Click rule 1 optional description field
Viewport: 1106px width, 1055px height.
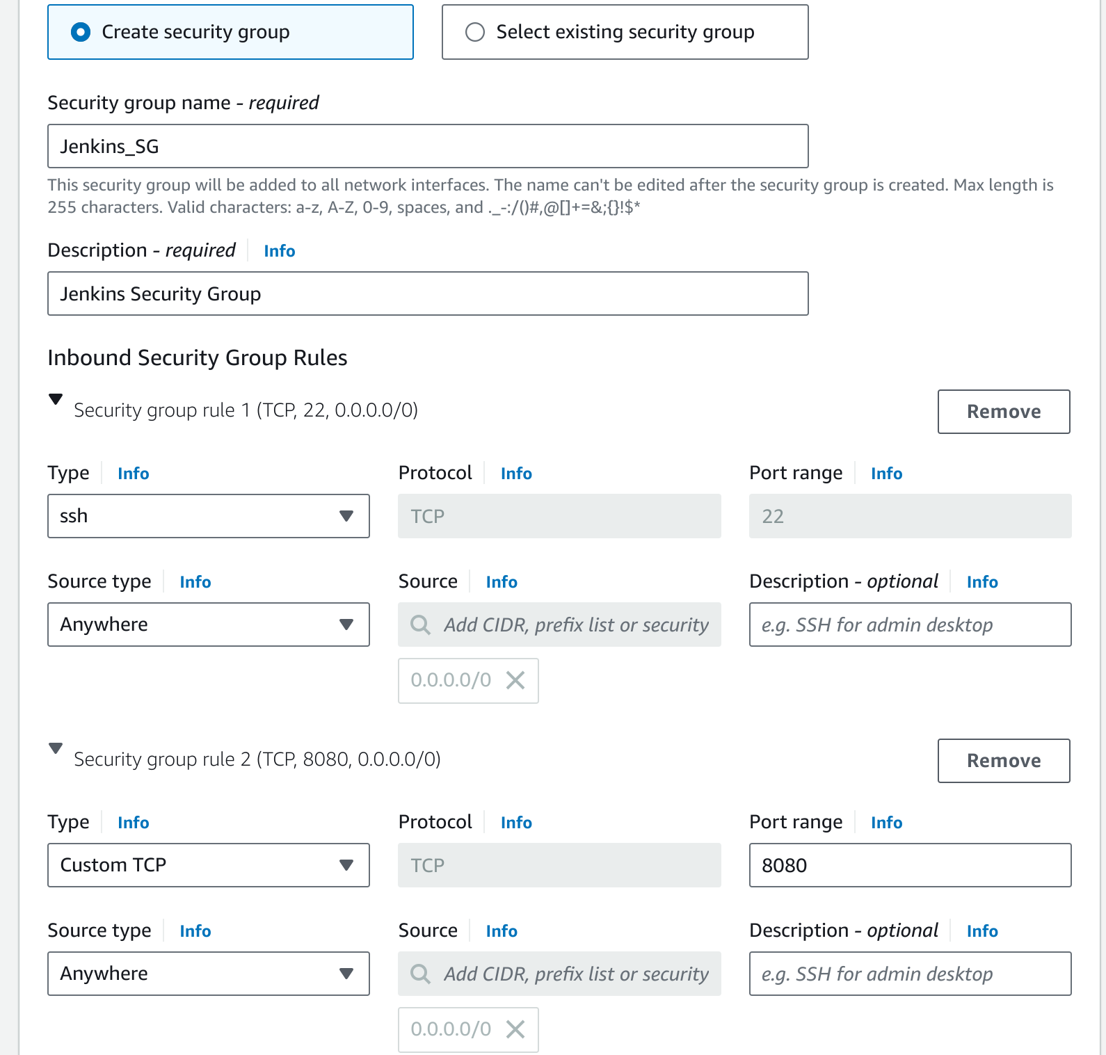pos(910,625)
